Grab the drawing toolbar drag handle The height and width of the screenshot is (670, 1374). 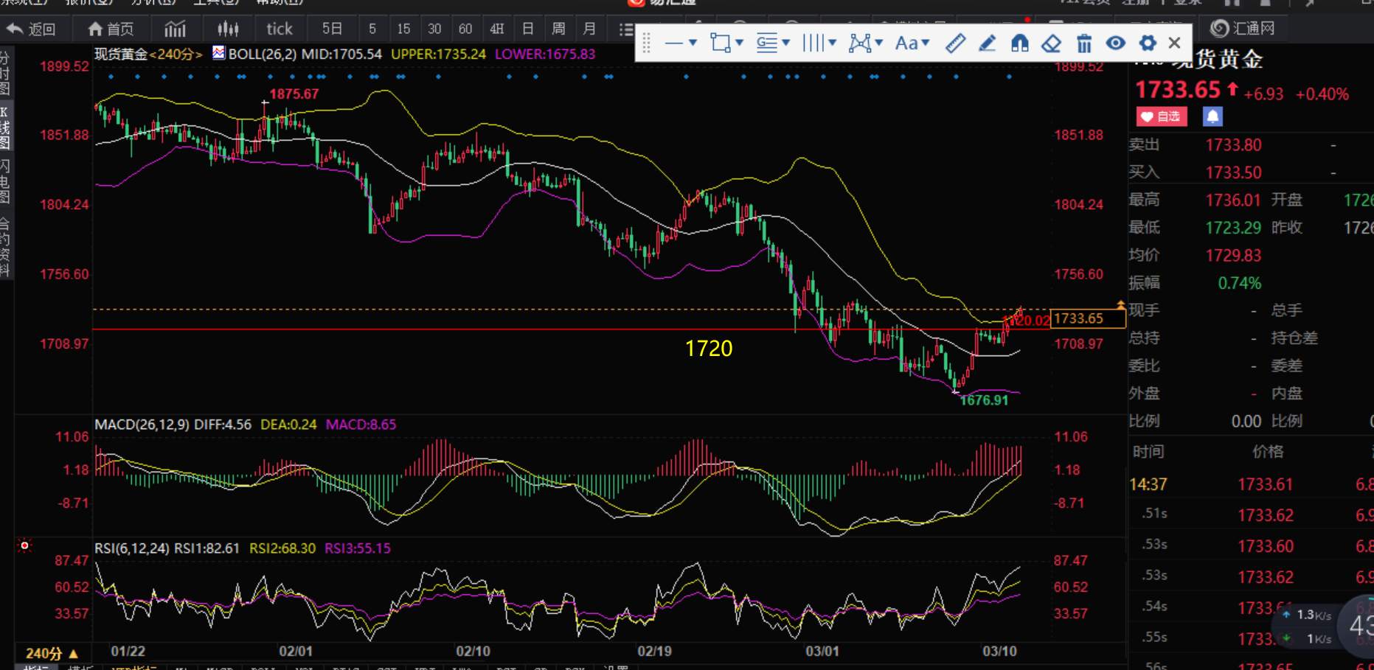tap(646, 43)
